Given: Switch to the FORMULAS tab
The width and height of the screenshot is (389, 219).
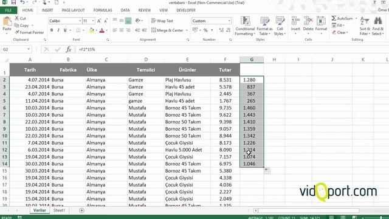Looking at the screenshot, I should pyautogui.click(x=103, y=10).
